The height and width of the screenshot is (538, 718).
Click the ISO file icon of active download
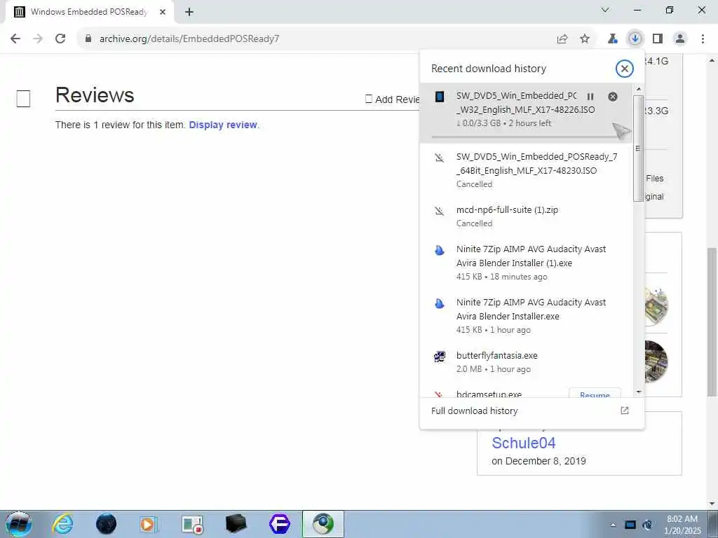point(440,97)
